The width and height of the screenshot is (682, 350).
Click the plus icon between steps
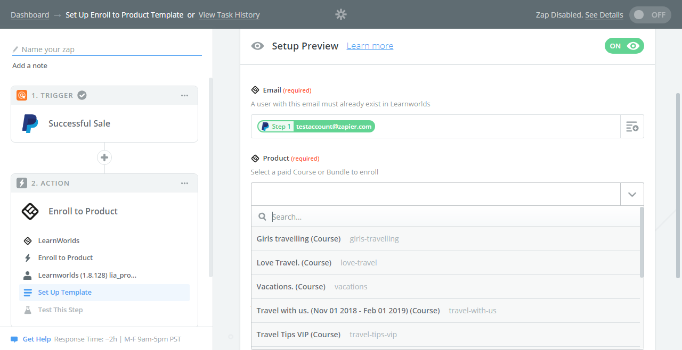pos(104,157)
